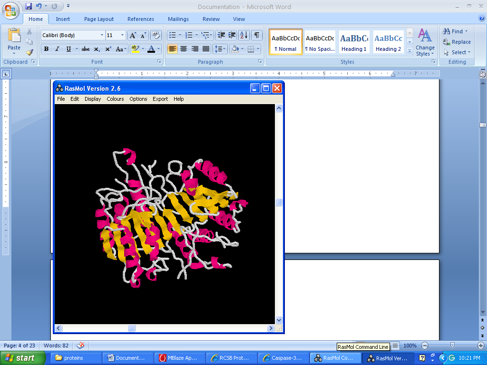Screen dimensions: 487x365
Task: Open RasMol Colours menu
Action: (x=115, y=99)
